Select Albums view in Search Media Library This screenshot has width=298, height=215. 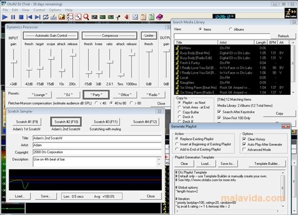(230, 29)
